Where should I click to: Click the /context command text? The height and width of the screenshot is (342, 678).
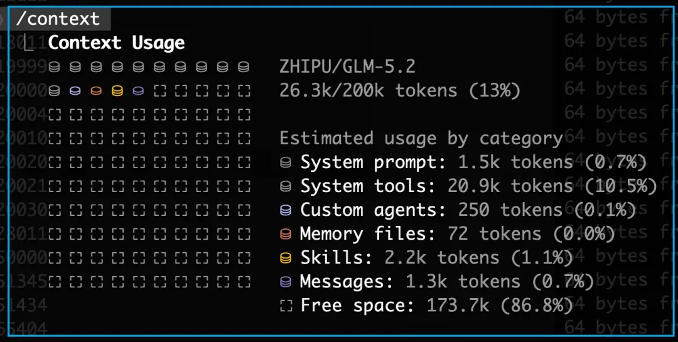(58, 19)
